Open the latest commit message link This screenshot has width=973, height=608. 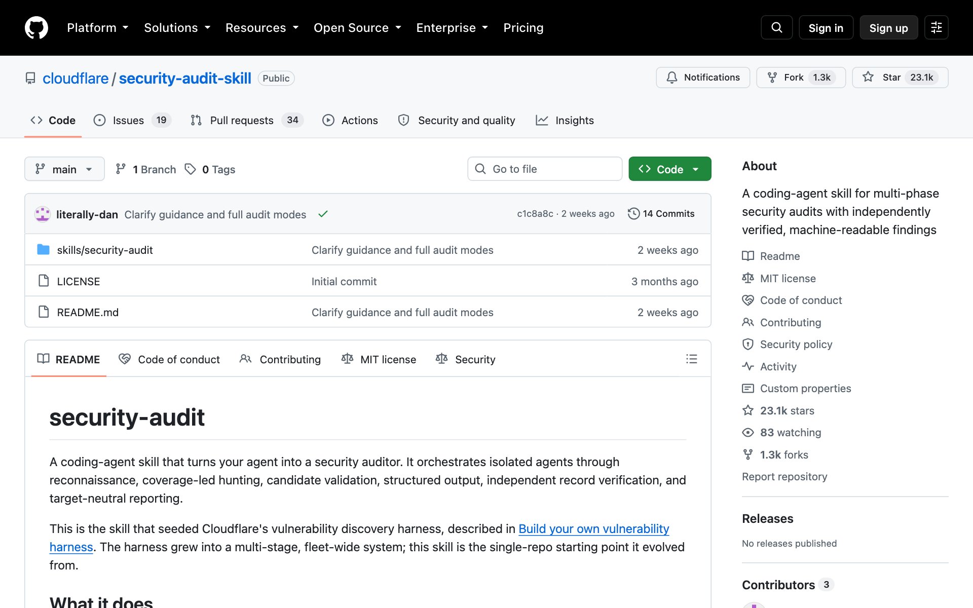[215, 214]
